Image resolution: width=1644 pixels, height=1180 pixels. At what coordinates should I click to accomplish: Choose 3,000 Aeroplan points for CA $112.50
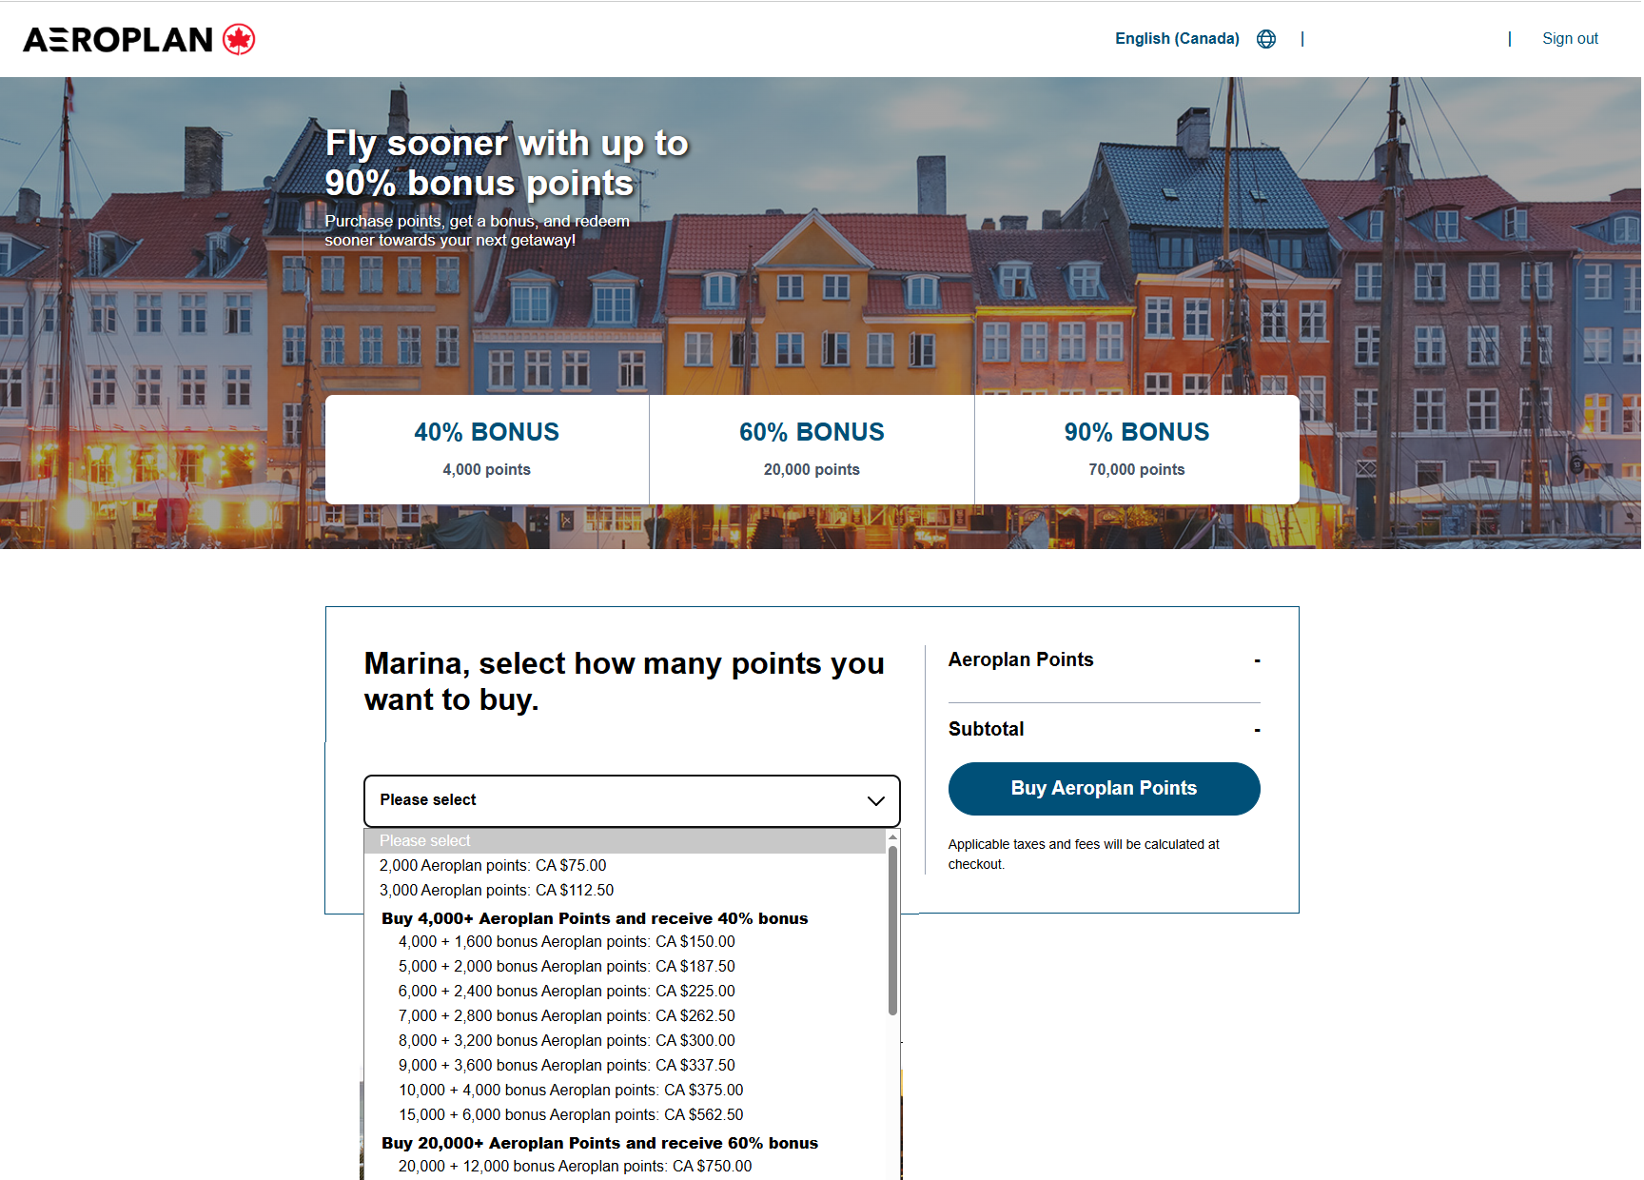point(497,890)
